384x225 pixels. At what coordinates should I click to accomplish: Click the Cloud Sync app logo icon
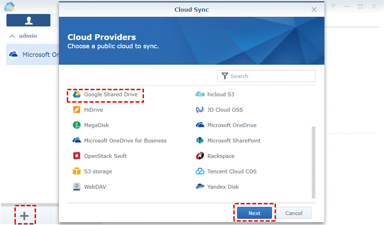pos(9,7)
